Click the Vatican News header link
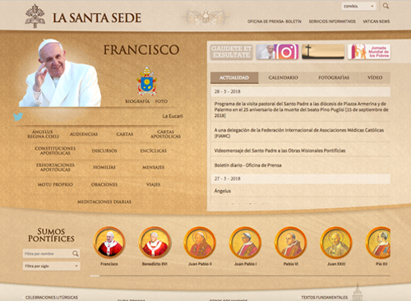This screenshot has width=411, height=301. tap(376, 21)
